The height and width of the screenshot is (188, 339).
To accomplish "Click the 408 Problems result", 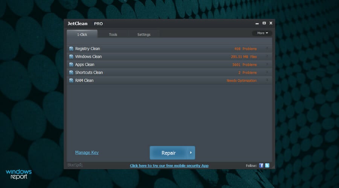I will pyautogui.click(x=245, y=49).
